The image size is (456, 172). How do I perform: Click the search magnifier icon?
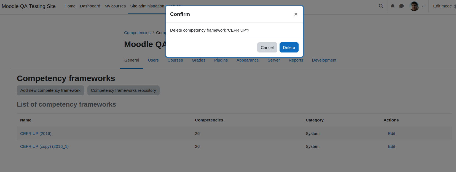[381, 6]
